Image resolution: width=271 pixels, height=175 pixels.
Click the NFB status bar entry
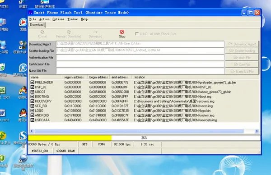point(85,144)
